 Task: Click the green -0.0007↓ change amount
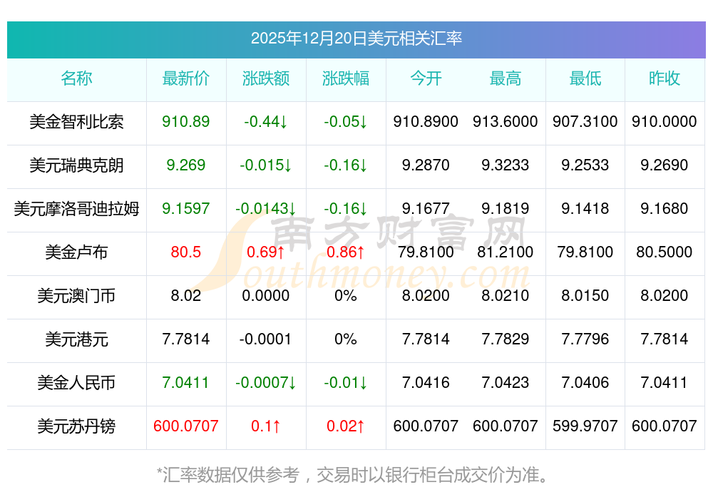[266, 383]
